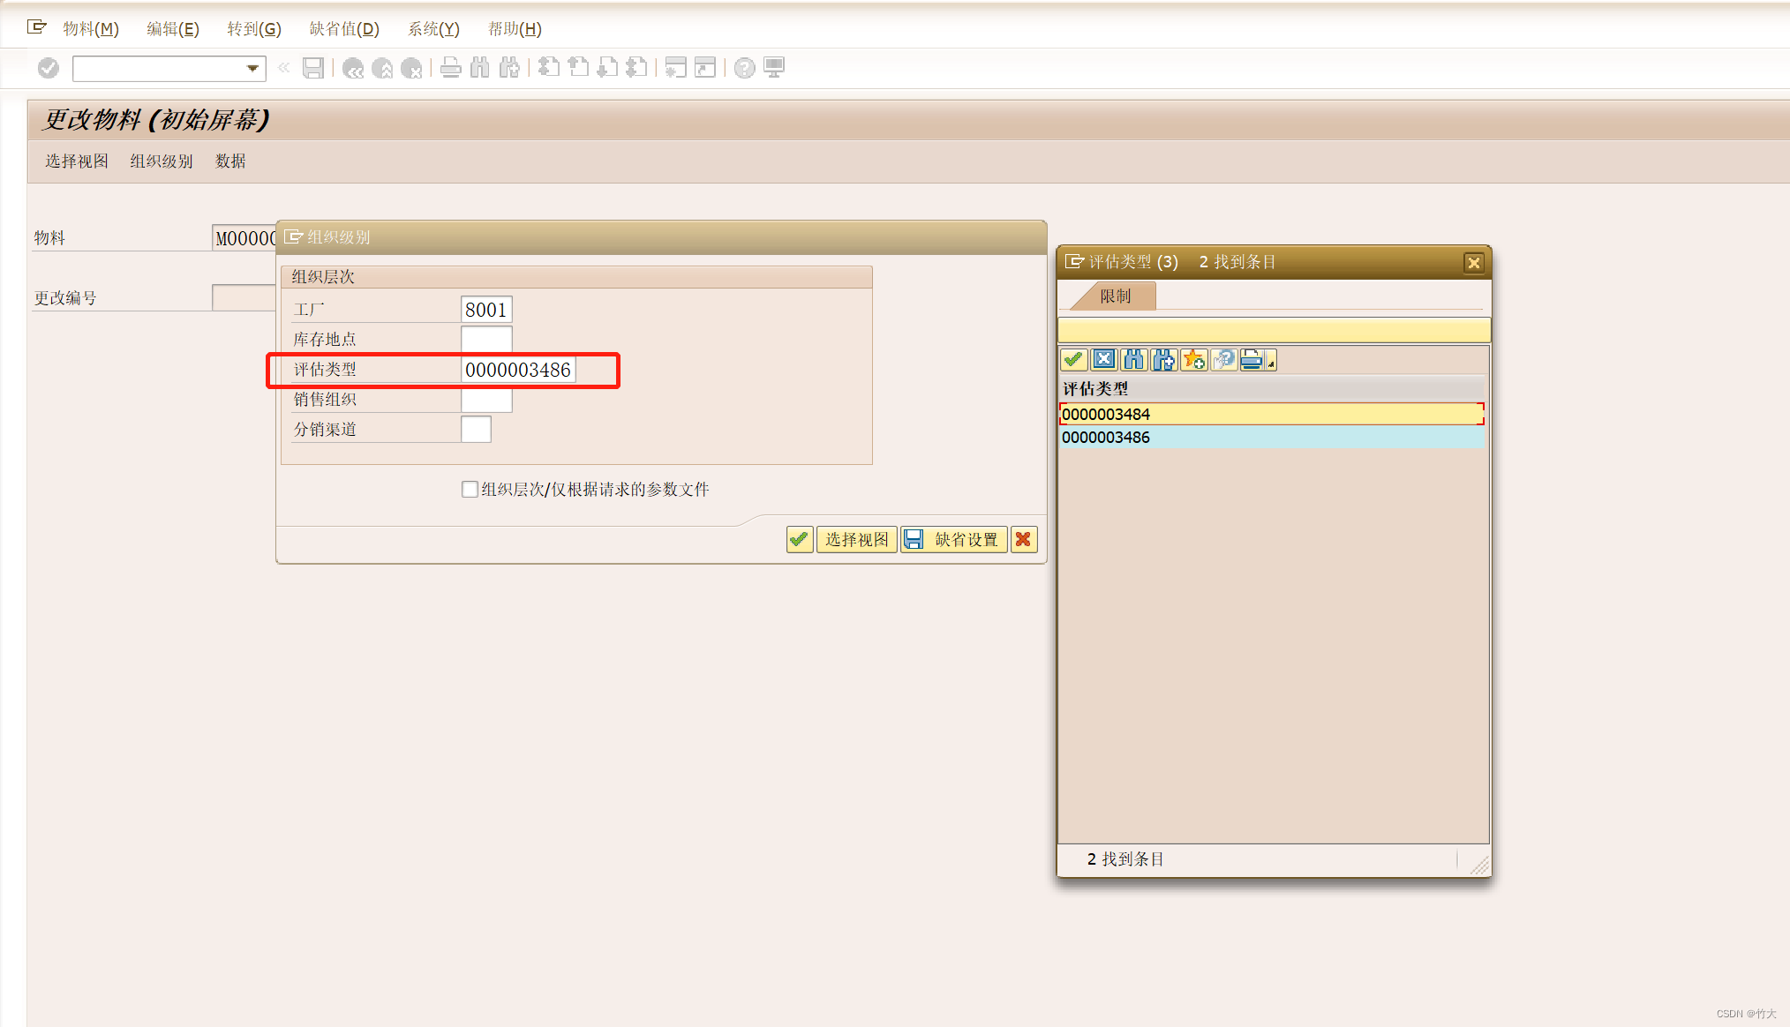This screenshot has height=1027, width=1790.
Task: Click the 选择视图 button in dialog
Action: pyautogui.click(x=856, y=539)
